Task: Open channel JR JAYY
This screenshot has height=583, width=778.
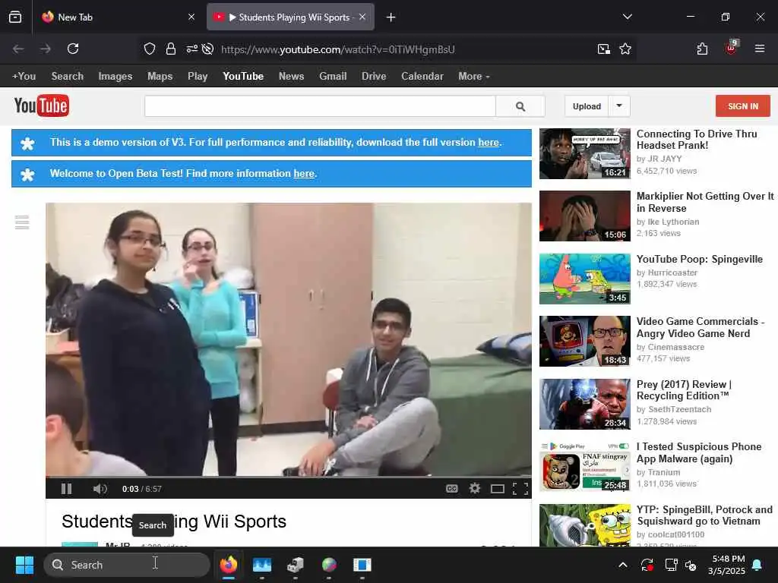Action: click(x=665, y=159)
